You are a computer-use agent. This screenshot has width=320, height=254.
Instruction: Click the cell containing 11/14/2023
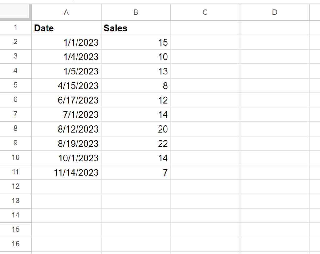point(66,172)
